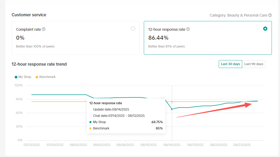Click the My Shop data point at 08/14/2025

coord(172,109)
